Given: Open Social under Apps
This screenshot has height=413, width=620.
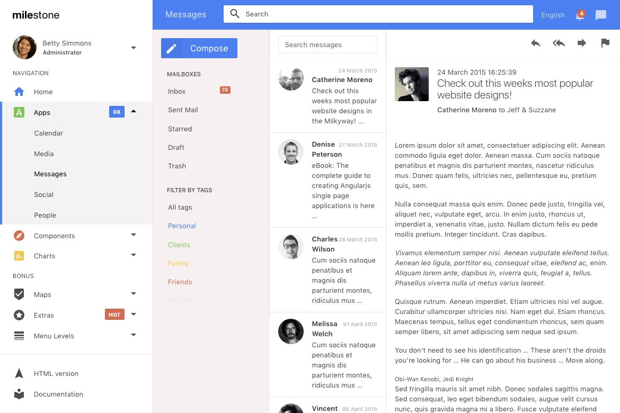Looking at the screenshot, I should (x=43, y=194).
